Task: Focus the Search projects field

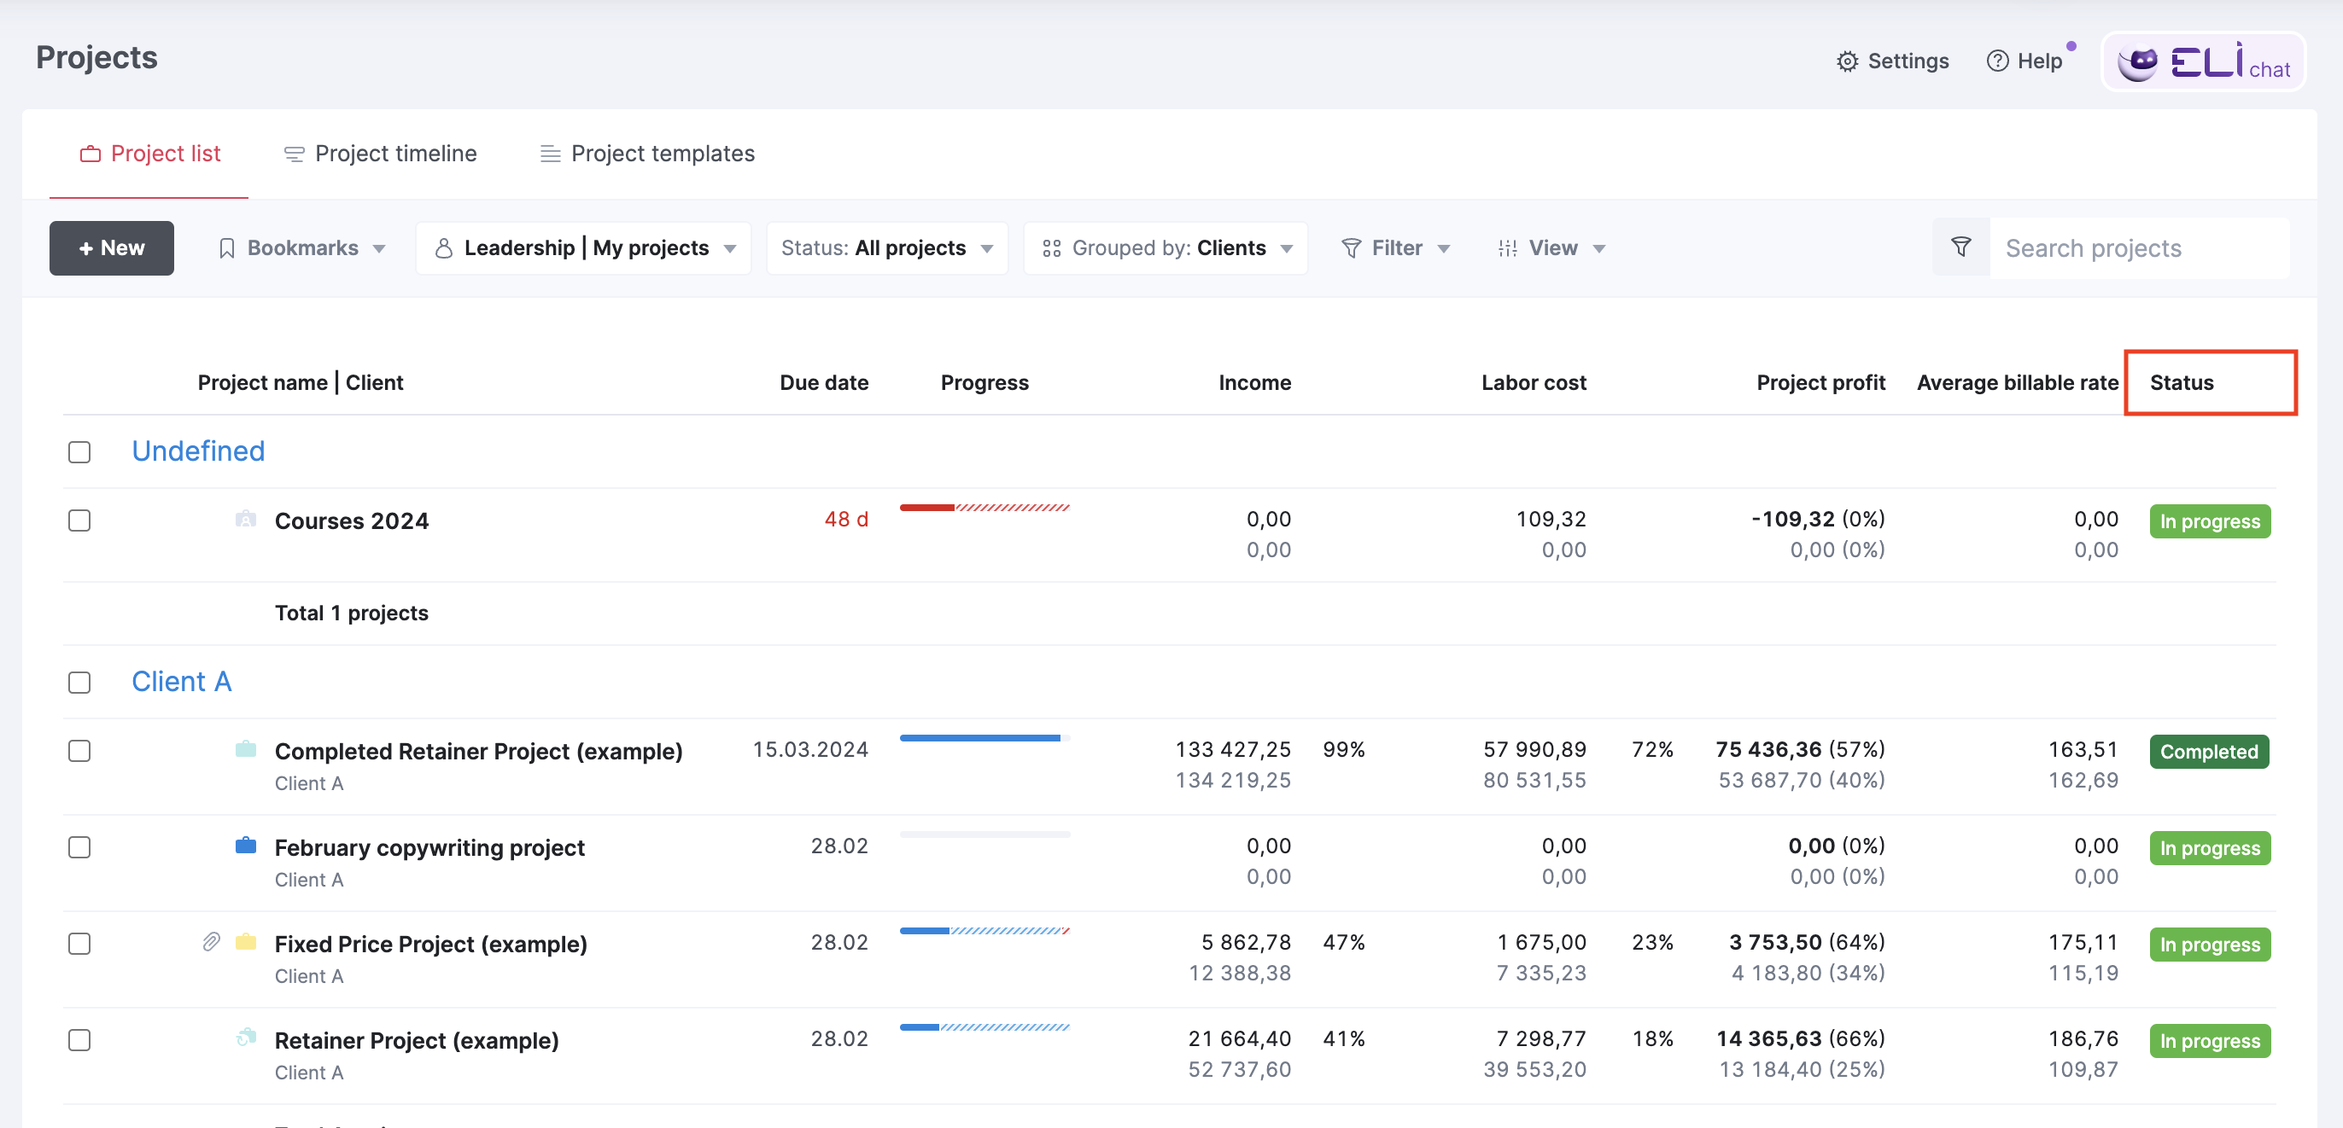Action: click(2138, 248)
